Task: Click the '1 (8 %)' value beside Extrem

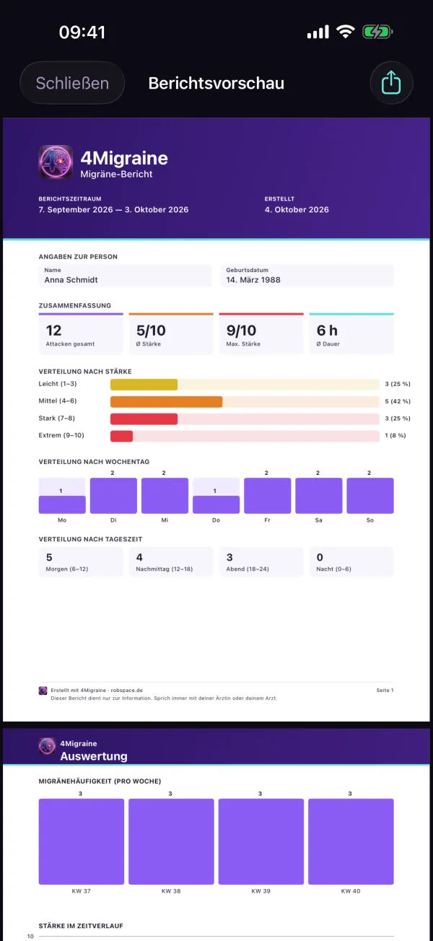Action: pyautogui.click(x=395, y=437)
